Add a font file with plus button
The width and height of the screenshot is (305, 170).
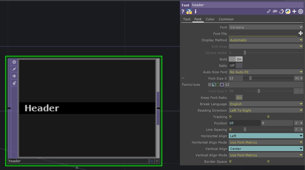click(301, 33)
